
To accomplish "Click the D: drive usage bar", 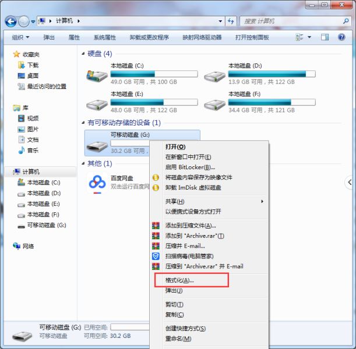I will 272,74.
